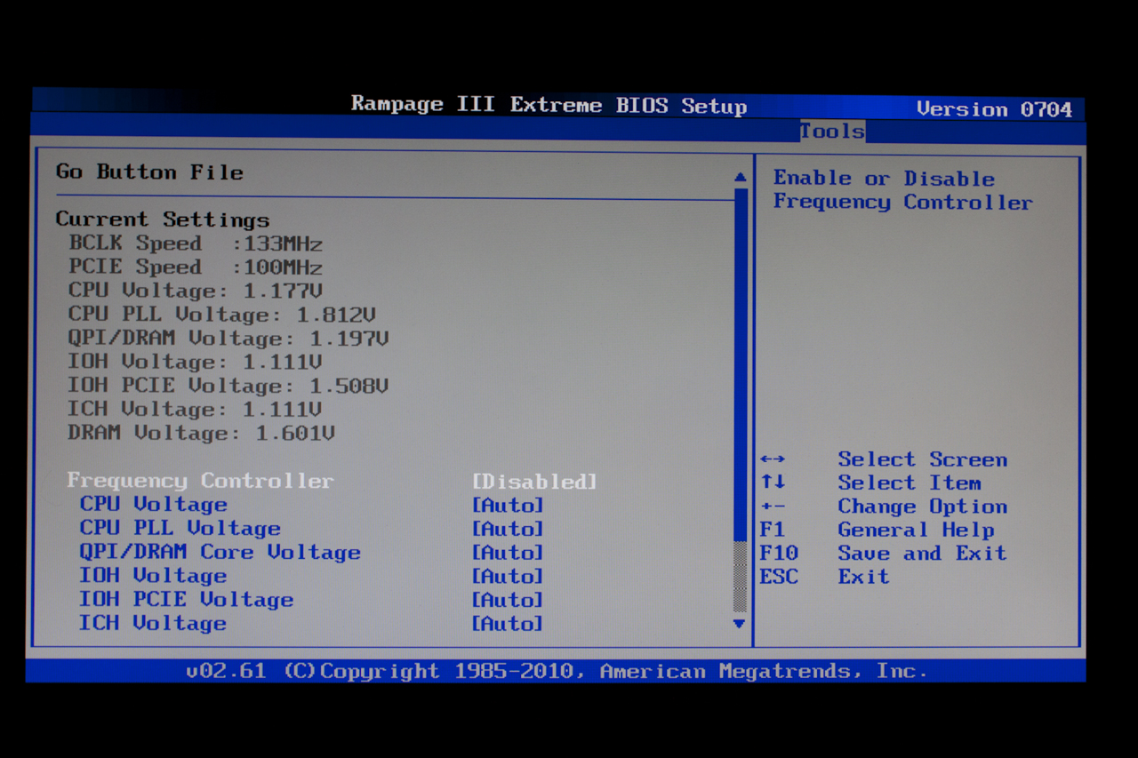Screen dimensions: 1138x758
Task: Open the IOH PCIE Voltage [Auto] value
Action: 507,601
